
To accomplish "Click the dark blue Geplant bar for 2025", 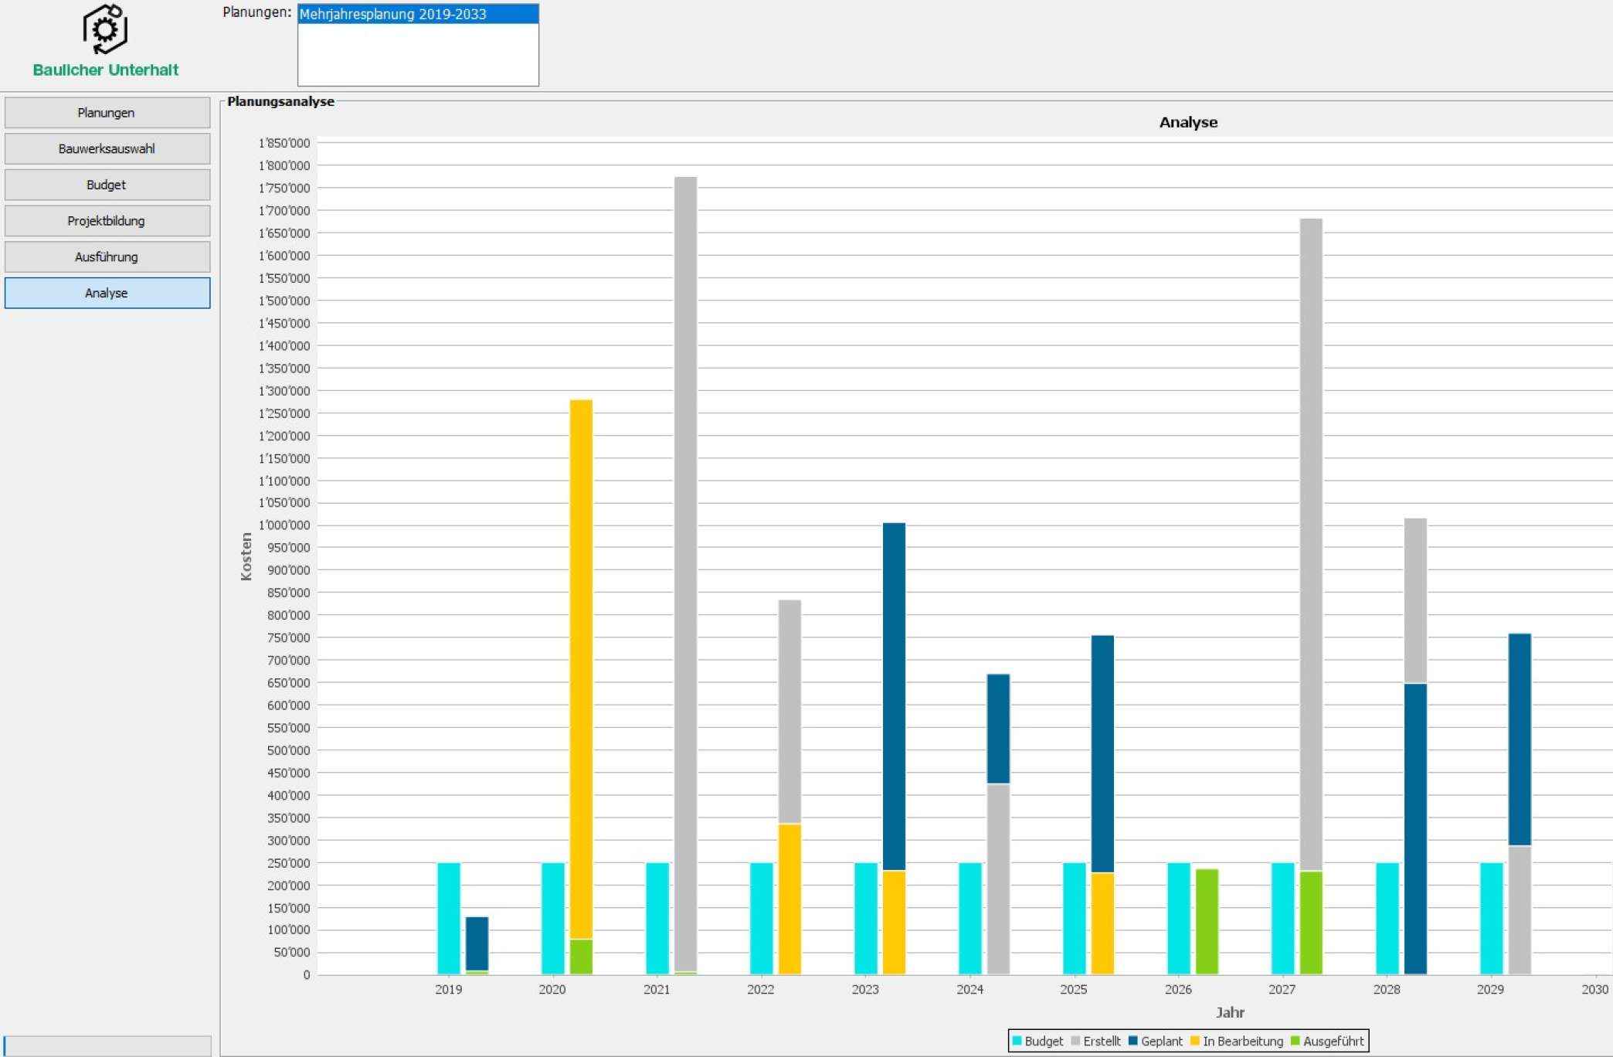I will pos(1102,754).
